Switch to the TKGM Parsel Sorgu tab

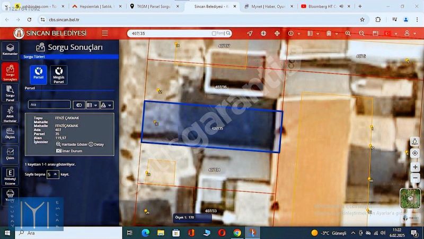tap(154, 6)
